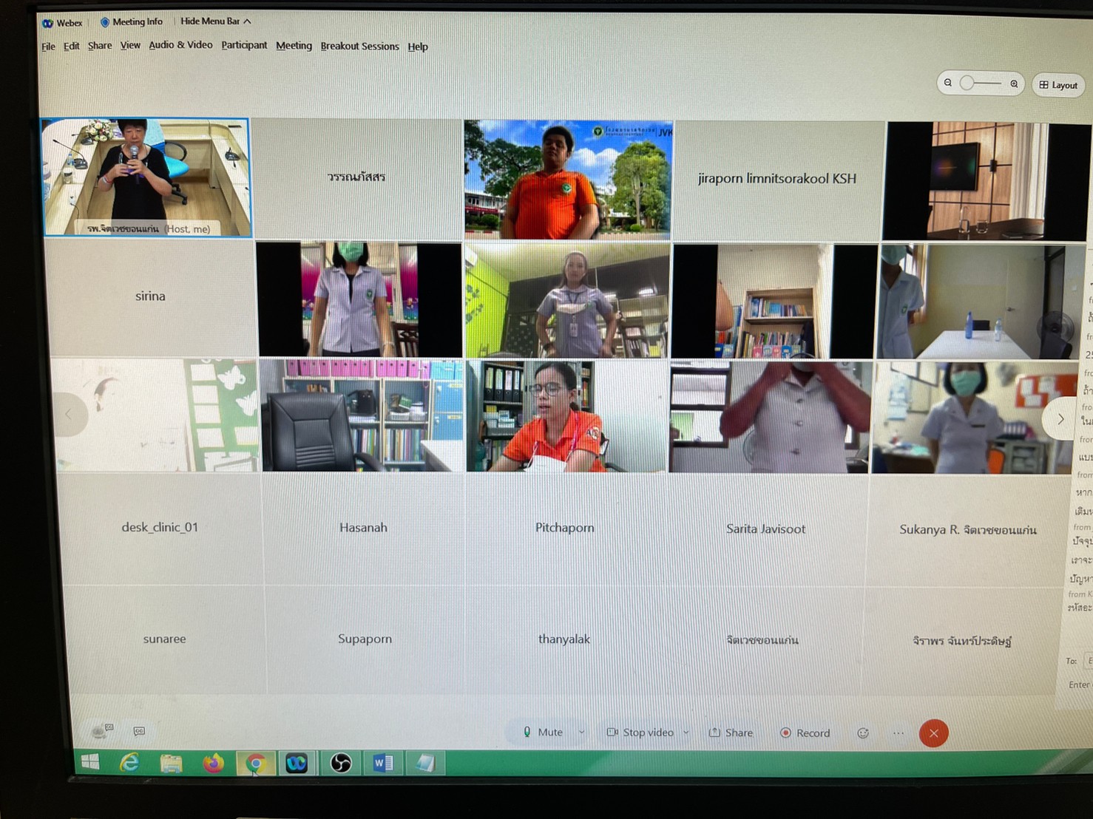Screen dimensions: 1093x819
Task: Click the closed captions icon
Action: (139, 731)
